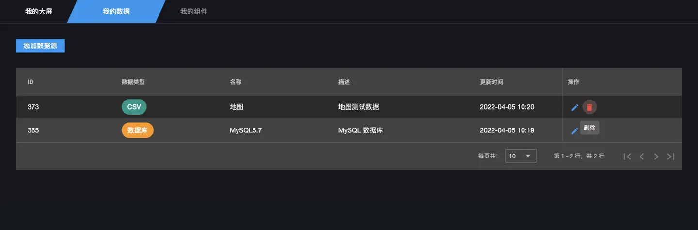The image size is (698, 230).
Task: Select the MySQL5.7 name cell
Action: tap(246, 130)
